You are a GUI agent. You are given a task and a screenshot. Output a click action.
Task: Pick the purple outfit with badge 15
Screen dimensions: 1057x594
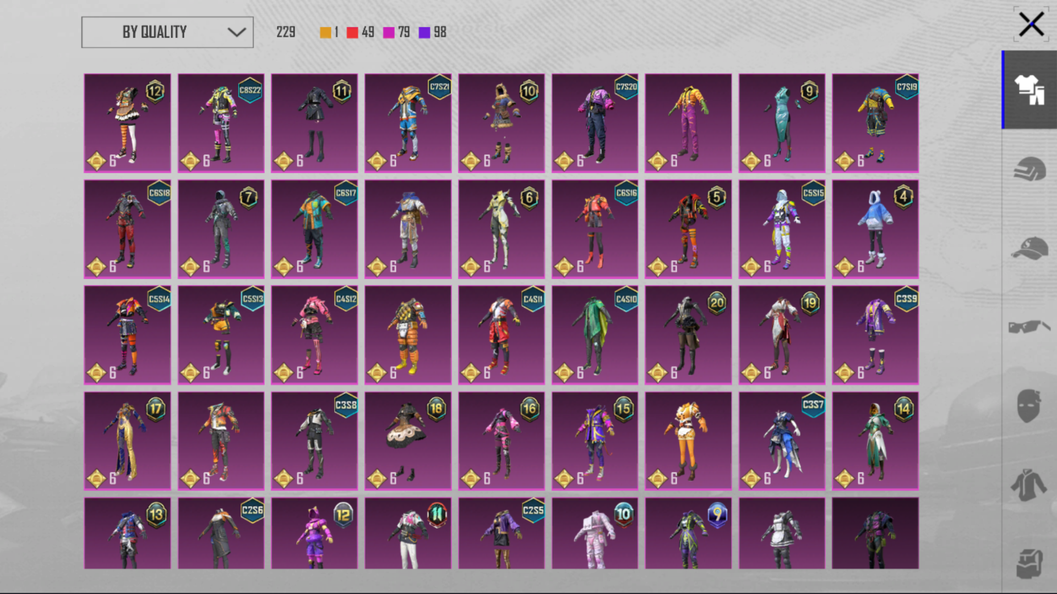(x=595, y=441)
